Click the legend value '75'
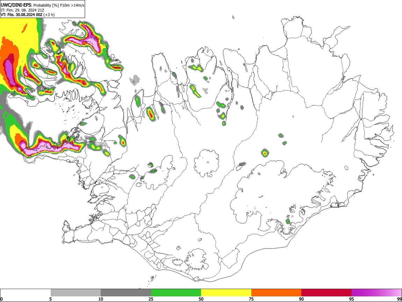The height and width of the screenshot is (302, 402). click(x=251, y=299)
